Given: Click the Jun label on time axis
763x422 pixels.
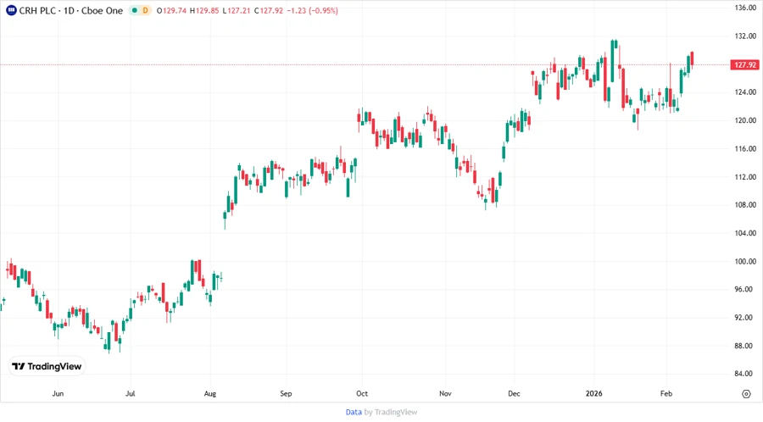Looking at the screenshot, I should 58,393.
